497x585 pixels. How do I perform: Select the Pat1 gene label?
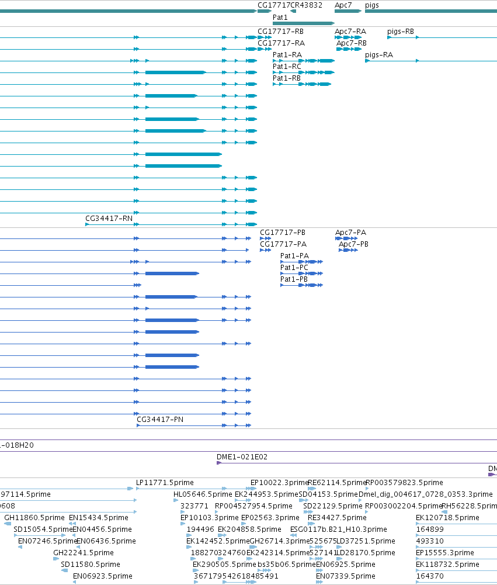tap(280, 18)
